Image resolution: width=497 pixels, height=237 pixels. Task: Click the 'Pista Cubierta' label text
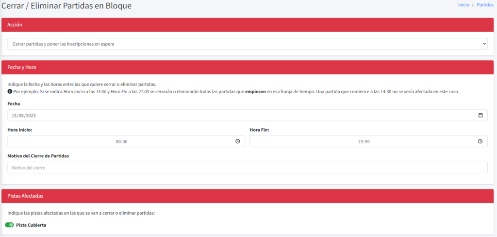click(31, 225)
